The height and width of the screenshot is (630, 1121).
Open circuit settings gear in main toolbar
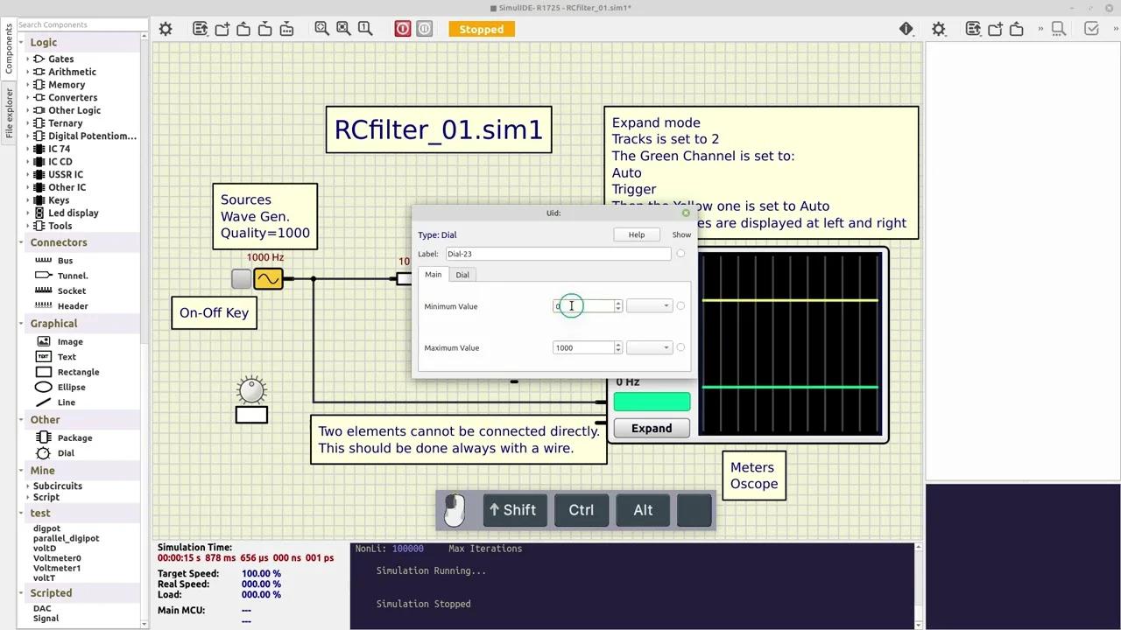click(166, 29)
